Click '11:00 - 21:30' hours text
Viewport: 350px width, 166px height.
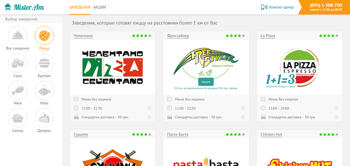pyautogui.click(x=92, y=108)
